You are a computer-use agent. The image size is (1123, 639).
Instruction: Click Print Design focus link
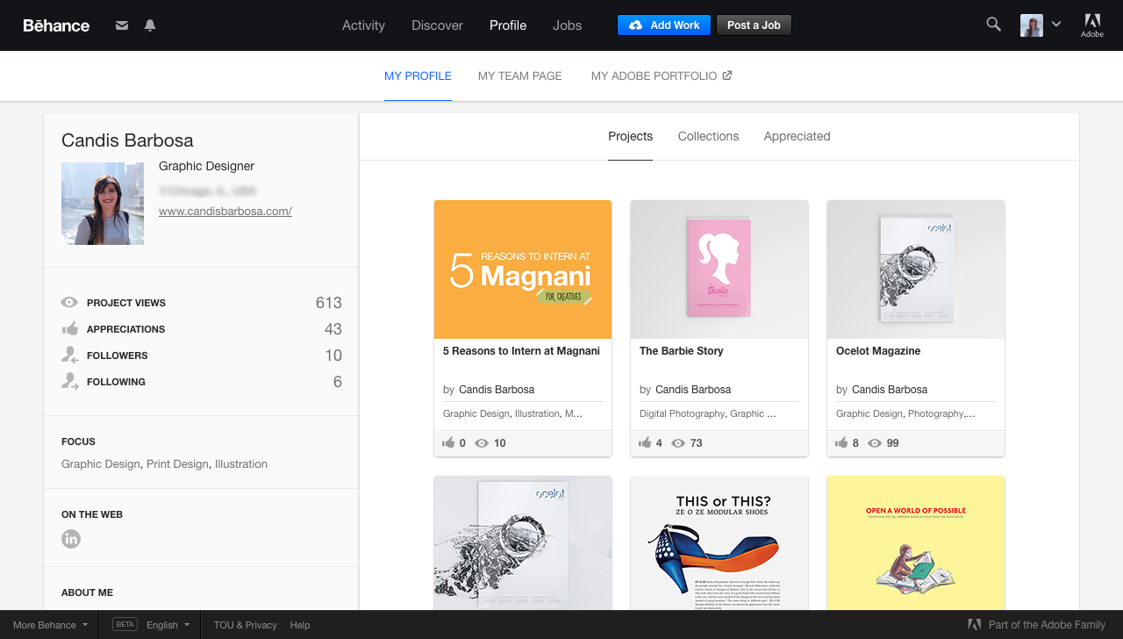pos(177,464)
